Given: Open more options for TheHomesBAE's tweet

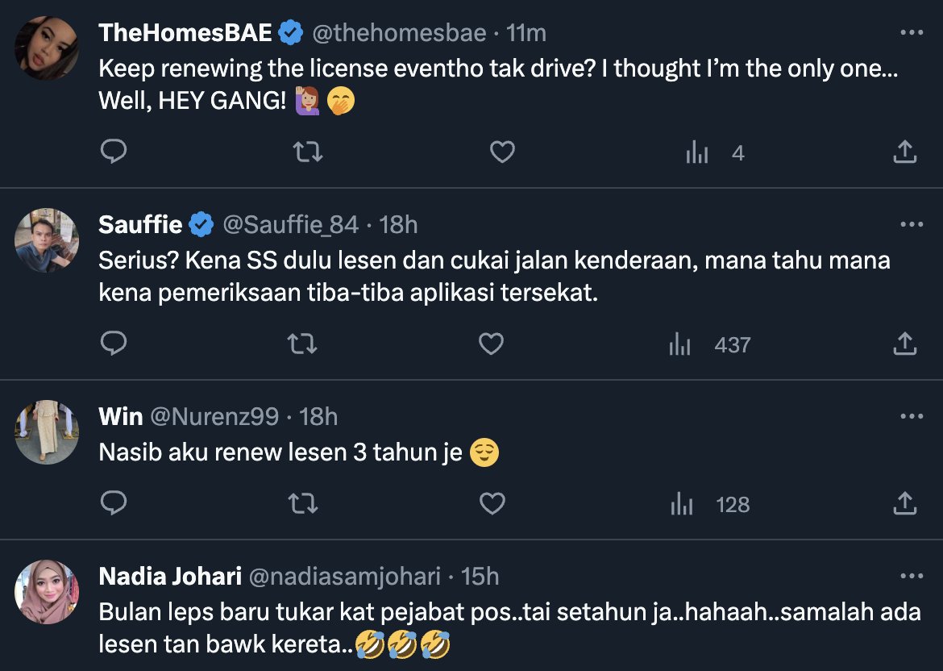Looking at the screenshot, I should point(911,33).
